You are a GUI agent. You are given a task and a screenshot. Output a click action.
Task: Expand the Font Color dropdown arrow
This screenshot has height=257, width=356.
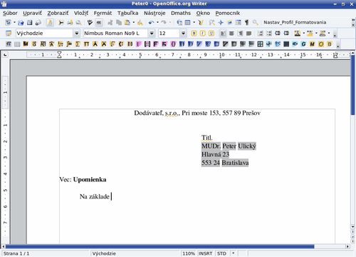[304, 34]
